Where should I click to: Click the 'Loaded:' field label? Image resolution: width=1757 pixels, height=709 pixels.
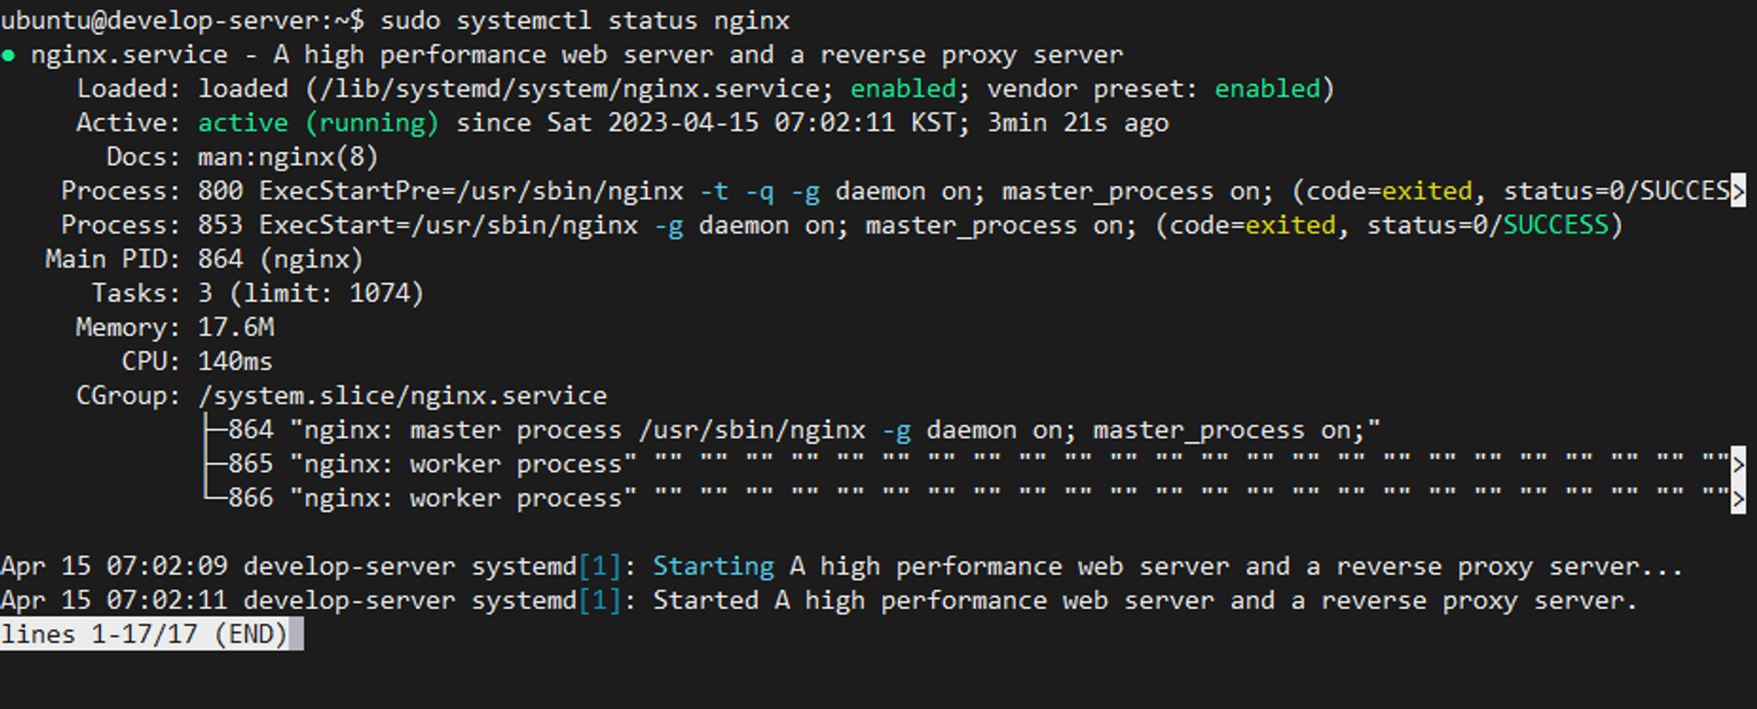coord(128,89)
